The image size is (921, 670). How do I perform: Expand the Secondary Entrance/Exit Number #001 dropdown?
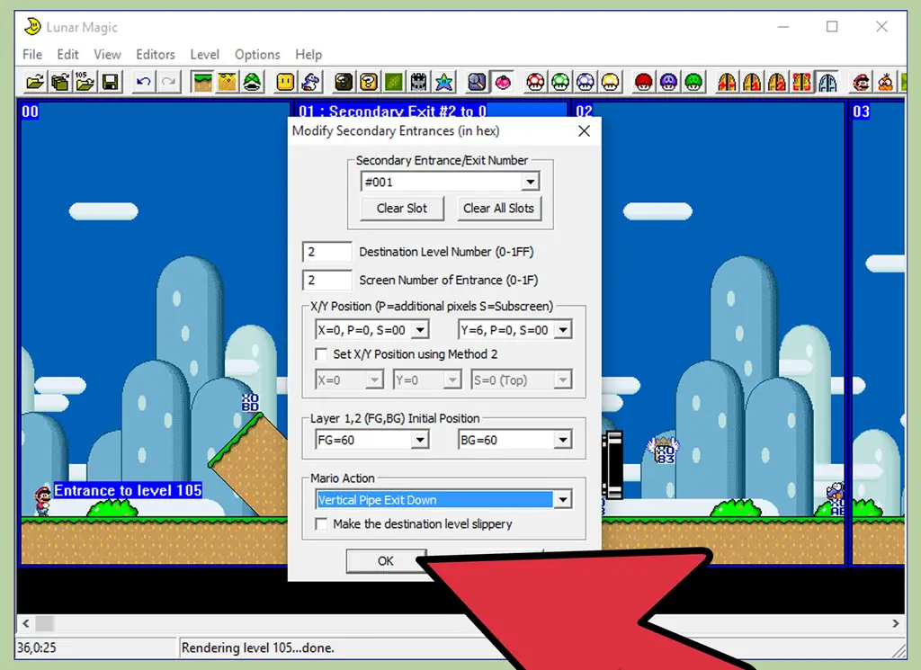531,182
